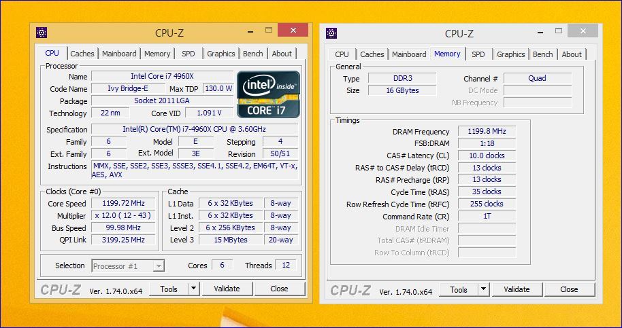Click Validate button in left CPU-Z window
The height and width of the screenshot is (328, 622).
click(x=227, y=289)
